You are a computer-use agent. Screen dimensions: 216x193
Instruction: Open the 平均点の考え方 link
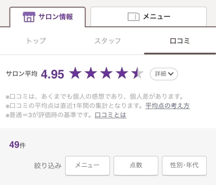(167, 106)
